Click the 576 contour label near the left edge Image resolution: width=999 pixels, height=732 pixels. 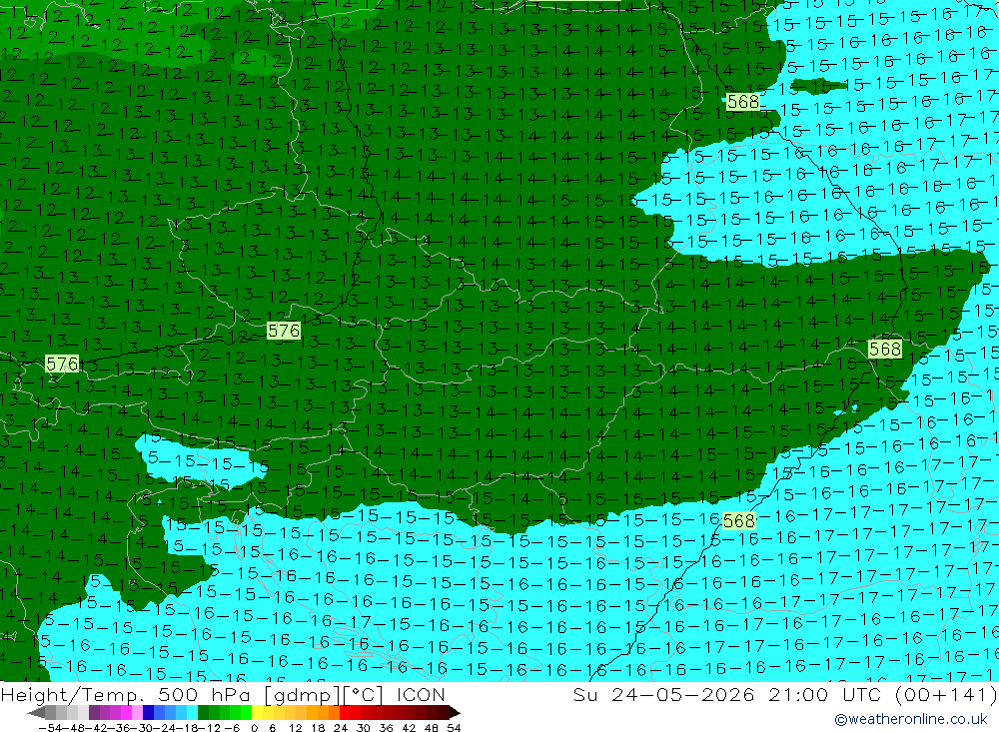click(x=62, y=364)
